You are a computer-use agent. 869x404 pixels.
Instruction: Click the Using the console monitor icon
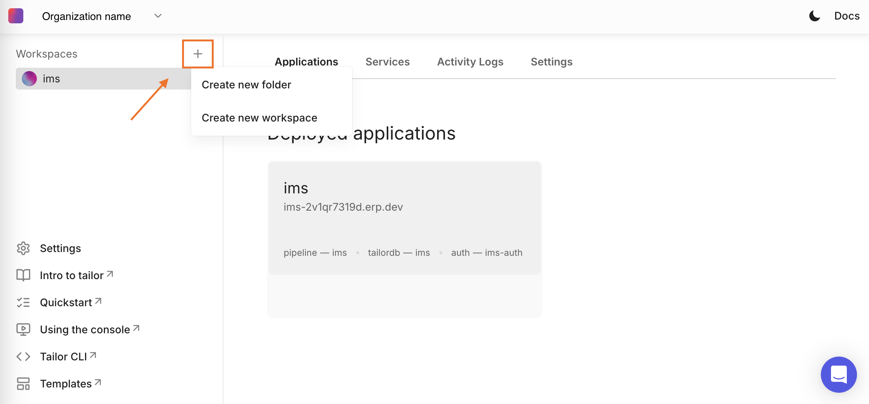pos(23,329)
